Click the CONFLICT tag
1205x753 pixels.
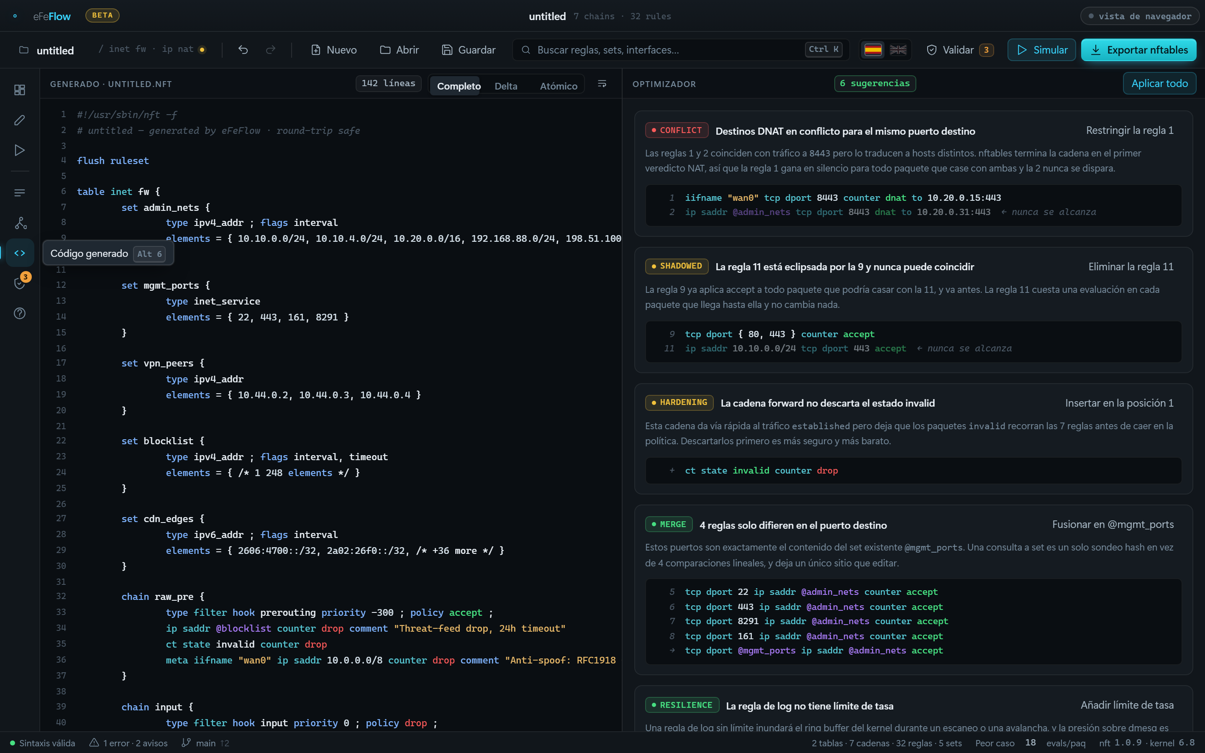(x=676, y=130)
